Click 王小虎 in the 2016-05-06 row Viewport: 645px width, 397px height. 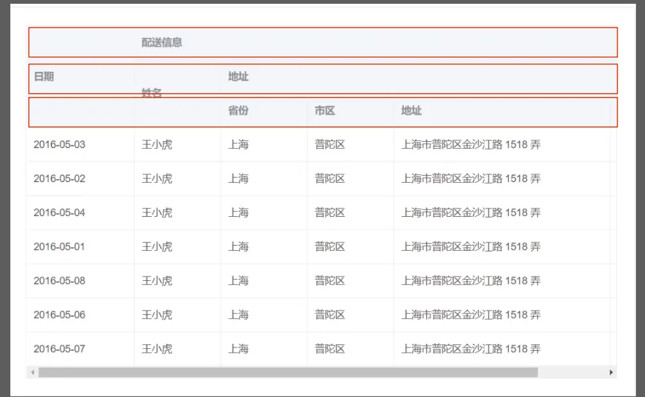pyautogui.click(x=156, y=315)
